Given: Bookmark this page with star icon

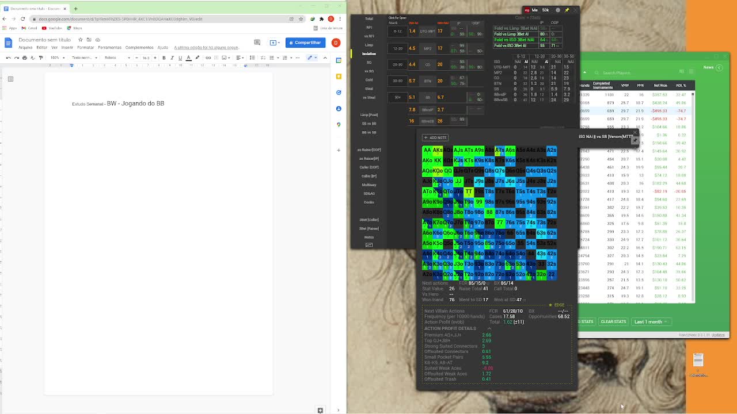Looking at the screenshot, I should tap(301, 19).
